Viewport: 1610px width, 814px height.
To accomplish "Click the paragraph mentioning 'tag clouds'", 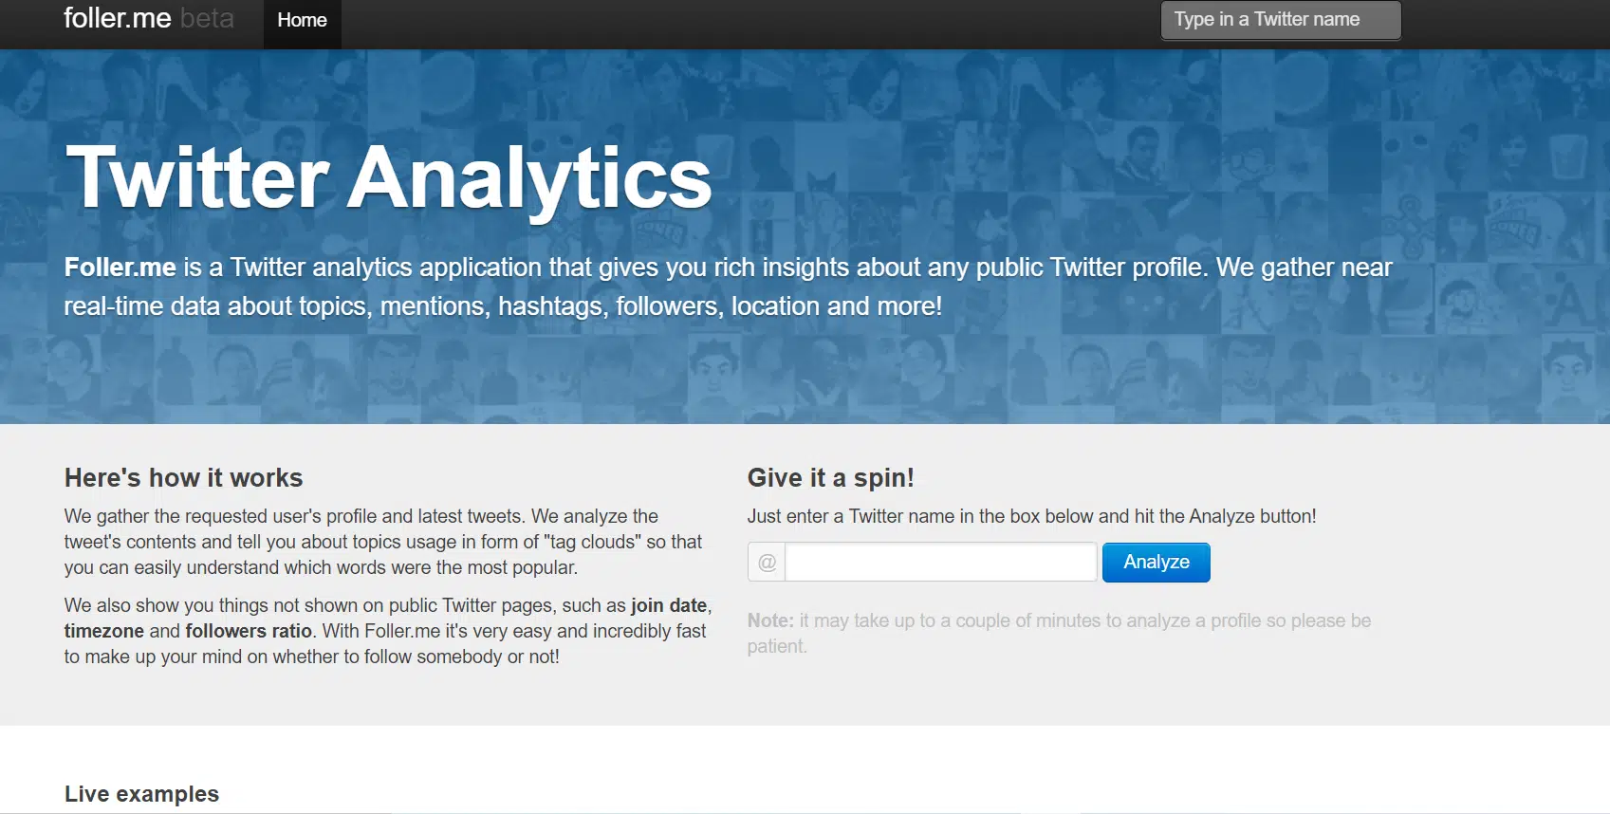I will pyautogui.click(x=384, y=542).
